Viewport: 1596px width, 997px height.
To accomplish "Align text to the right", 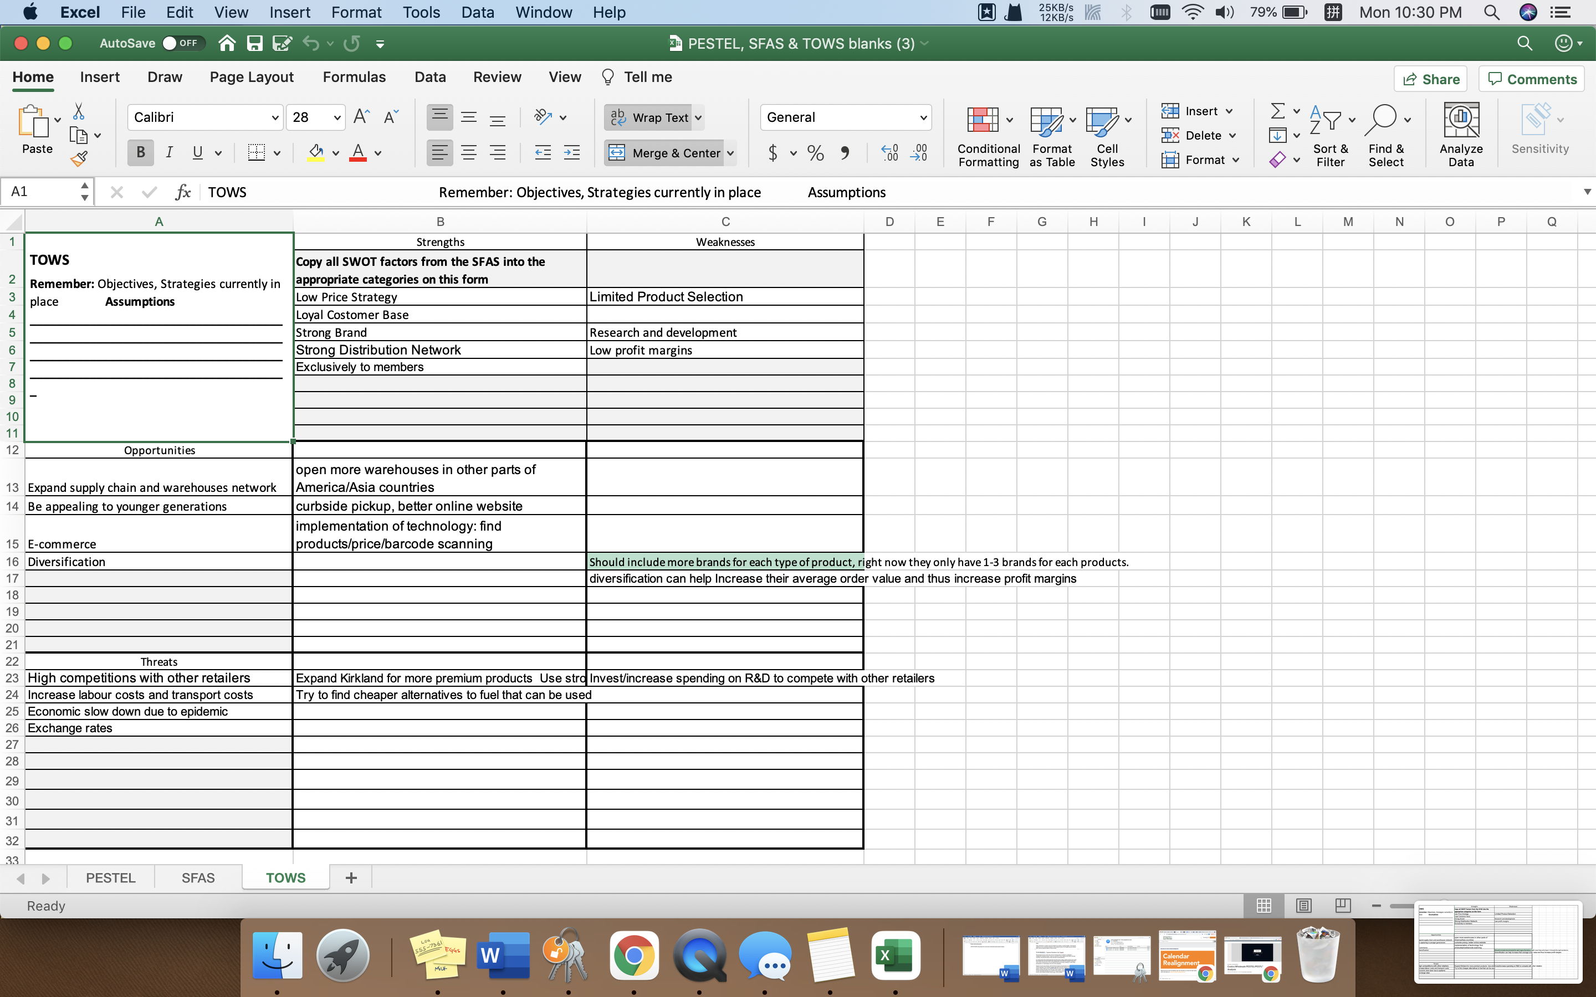I will pyautogui.click(x=497, y=153).
